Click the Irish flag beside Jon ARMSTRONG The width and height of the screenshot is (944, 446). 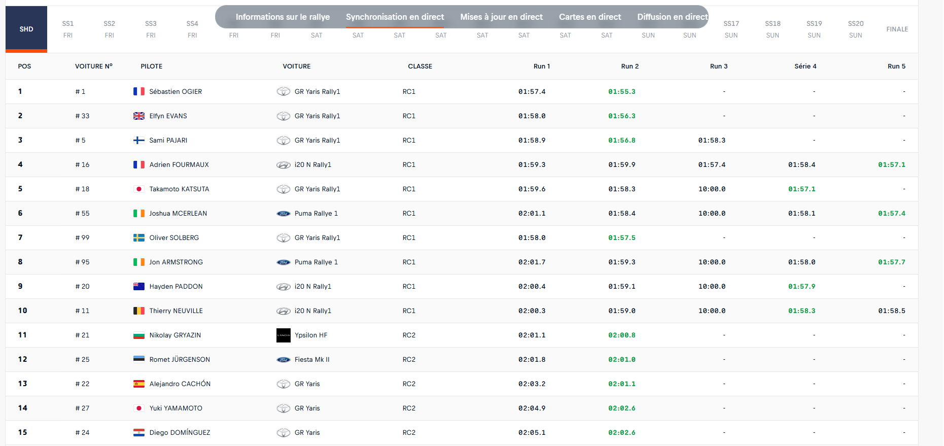tap(139, 262)
